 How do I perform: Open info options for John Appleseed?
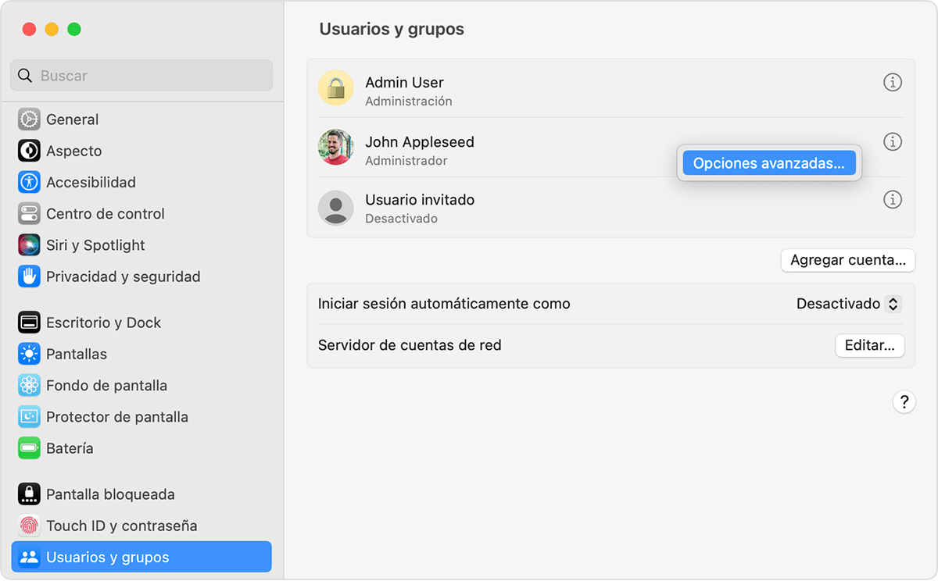tap(893, 142)
